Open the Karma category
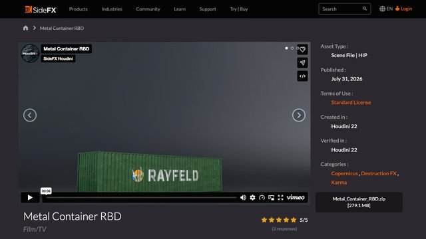This screenshot has height=239, width=426. [339, 183]
